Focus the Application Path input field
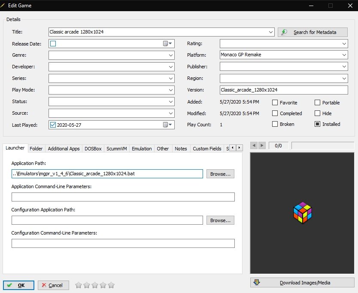The width and height of the screenshot is (358, 293). 107,174
